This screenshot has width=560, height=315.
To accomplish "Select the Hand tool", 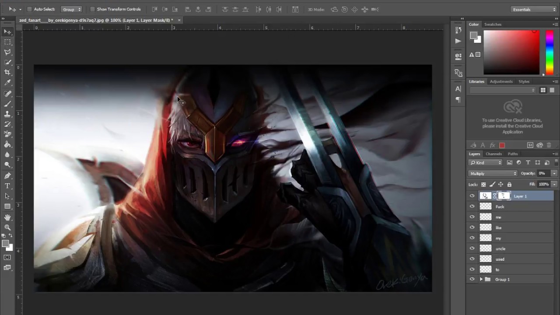I will click(7, 217).
